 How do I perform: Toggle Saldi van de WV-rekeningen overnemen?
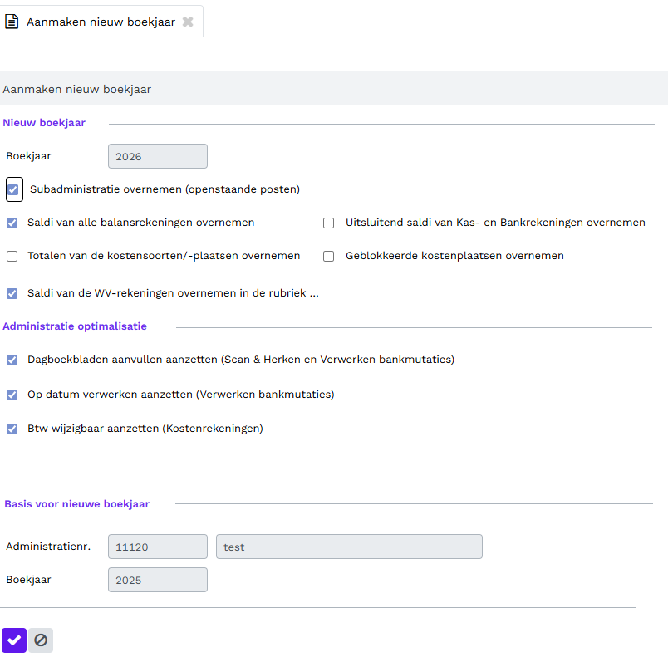pyautogui.click(x=12, y=293)
